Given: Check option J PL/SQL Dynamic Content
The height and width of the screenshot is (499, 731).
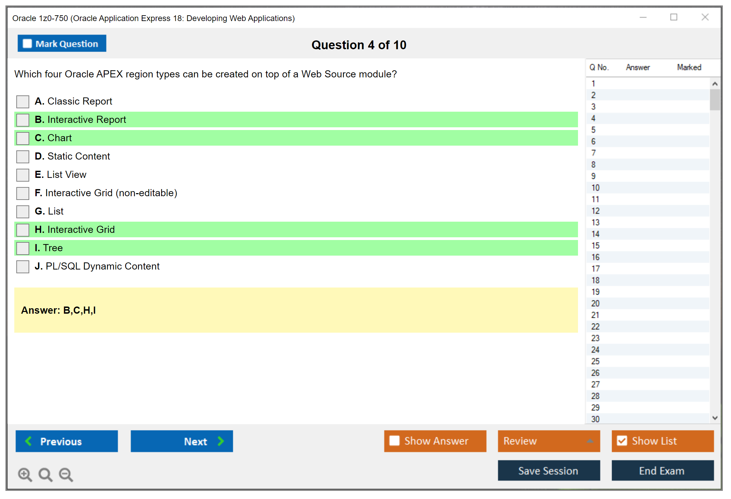Looking at the screenshot, I should pyautogui.click(x=22, y=266).
